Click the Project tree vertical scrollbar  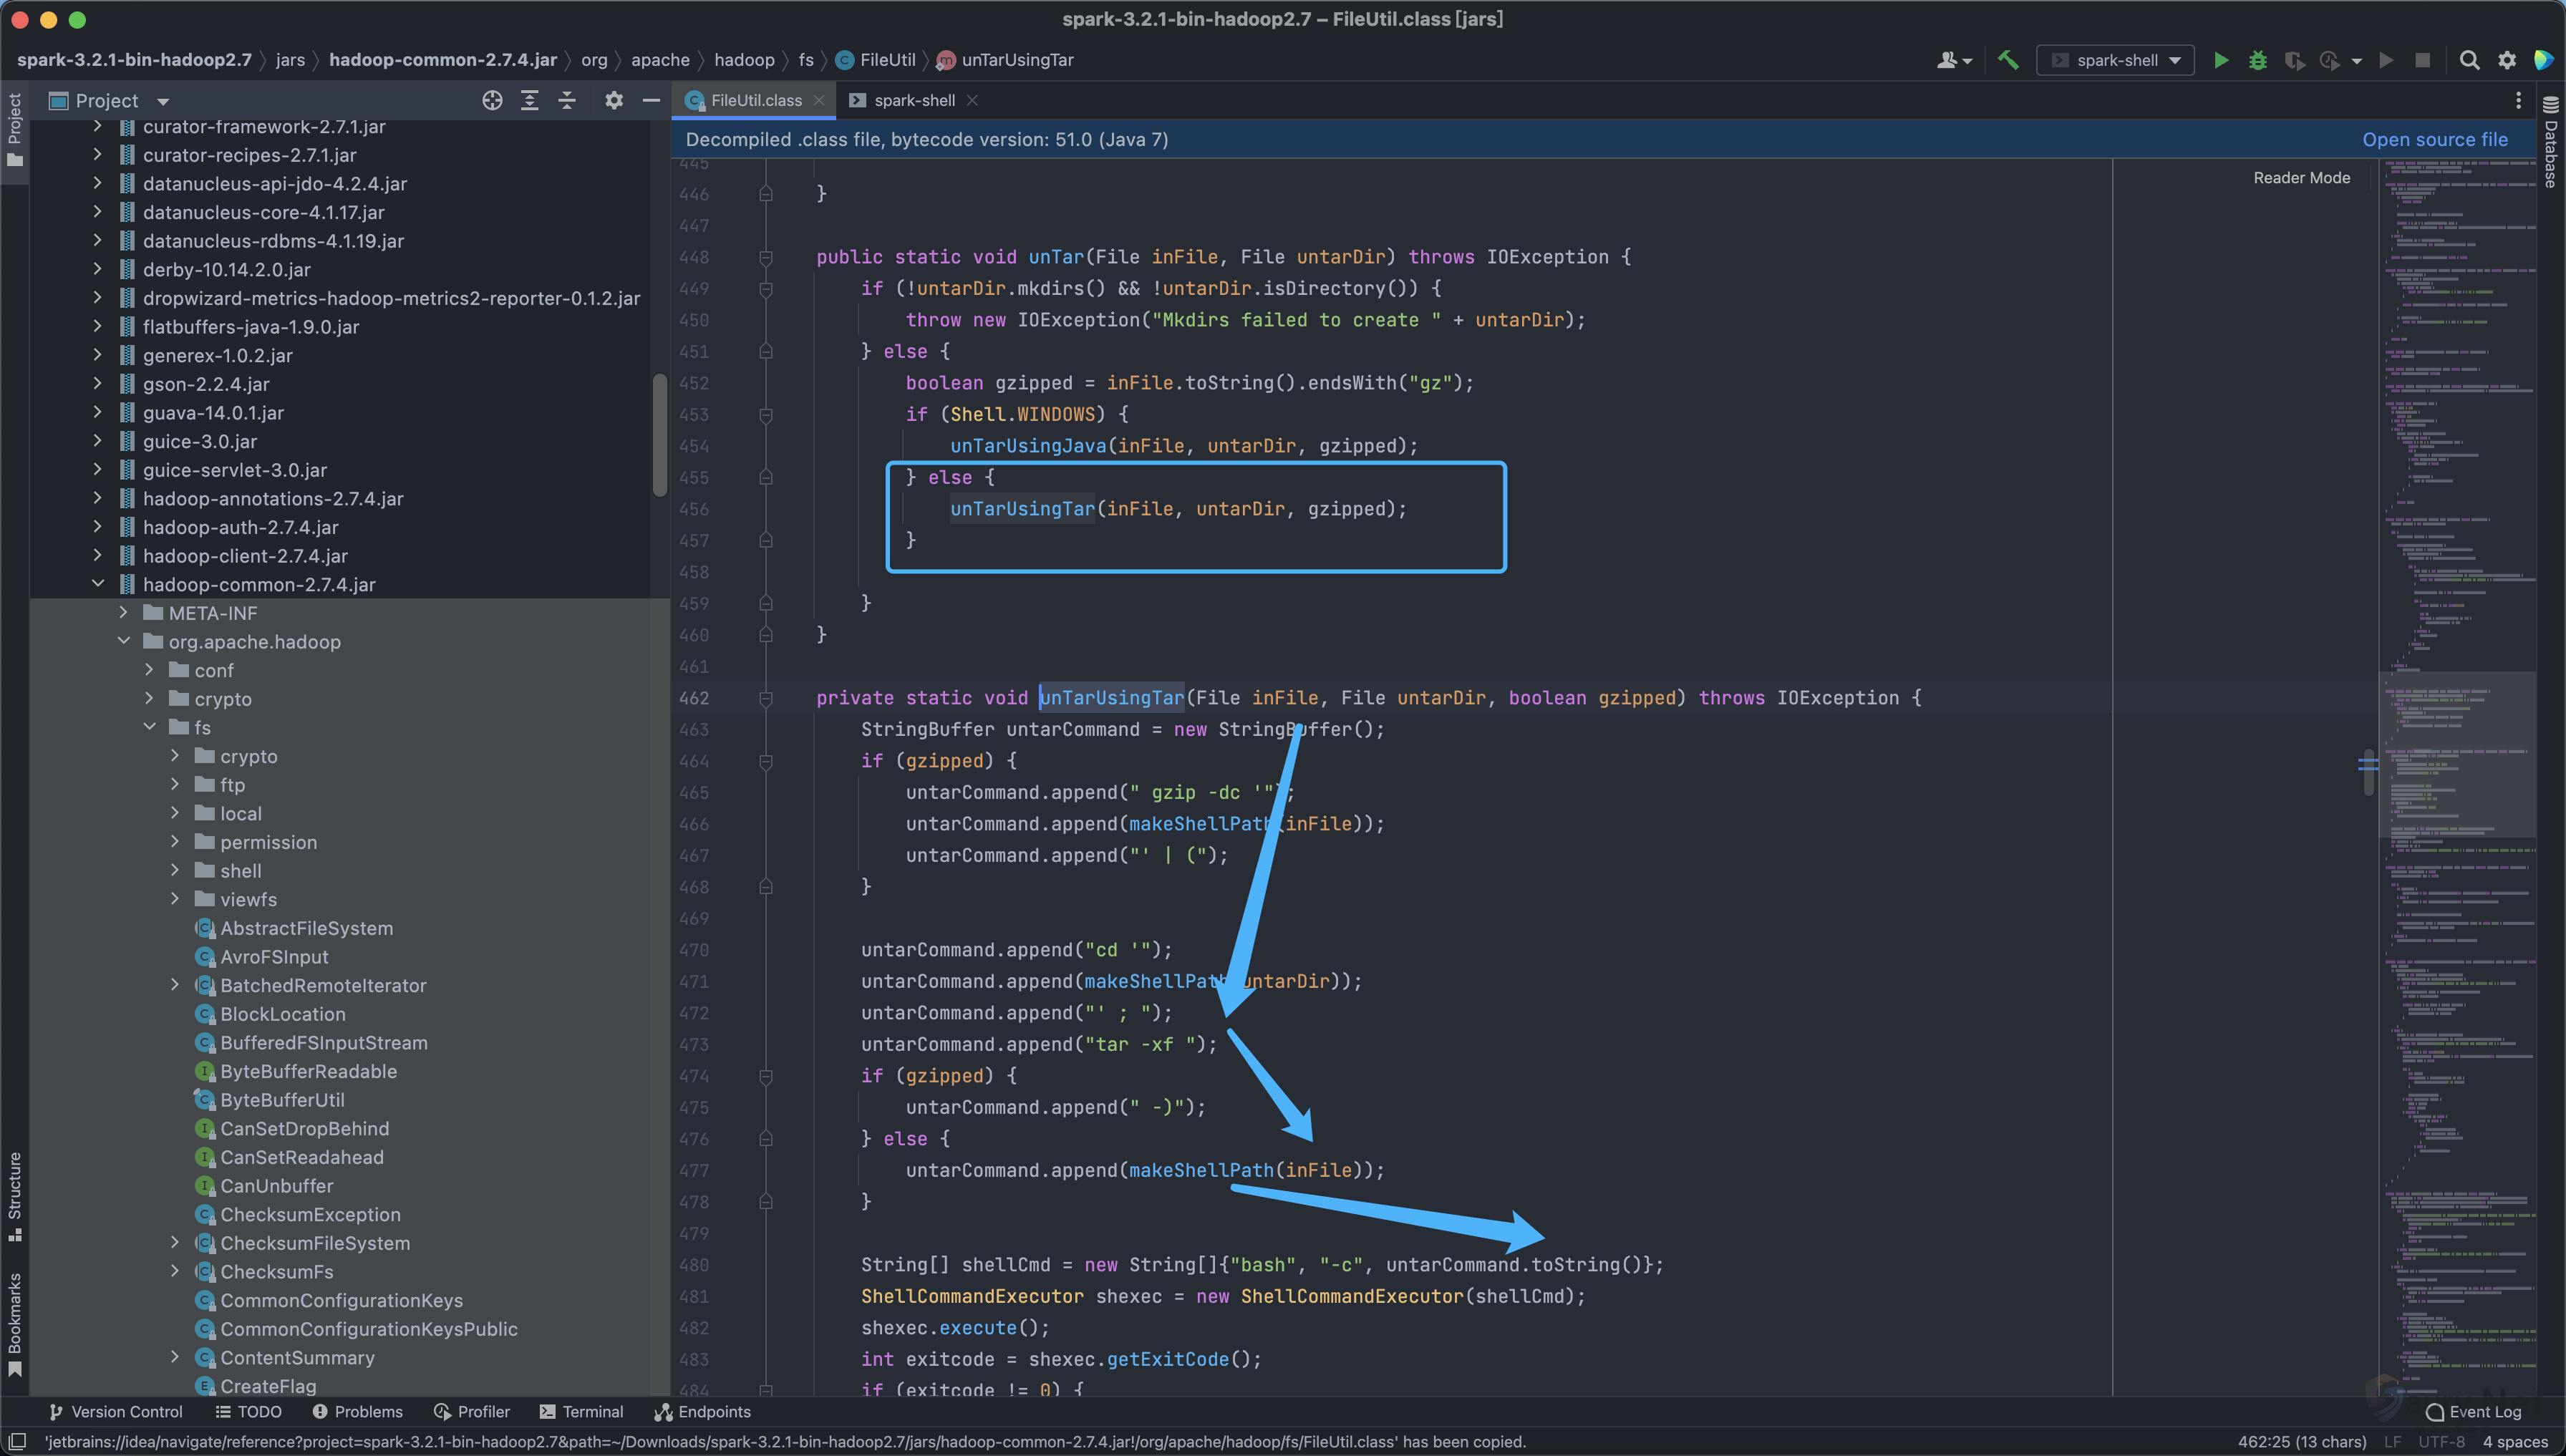coord(659,435)
